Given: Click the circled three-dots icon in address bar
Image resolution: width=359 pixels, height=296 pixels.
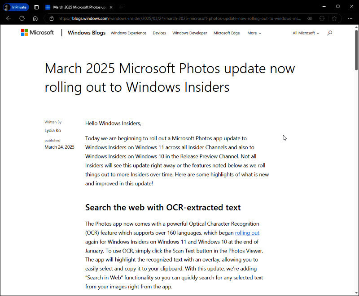Looking at the screenshot, I should point(322,18).
